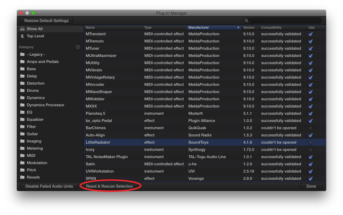Uncheck Use checkbox for Satin
This screenshot has width=343, height=215.
coord(310,164)
